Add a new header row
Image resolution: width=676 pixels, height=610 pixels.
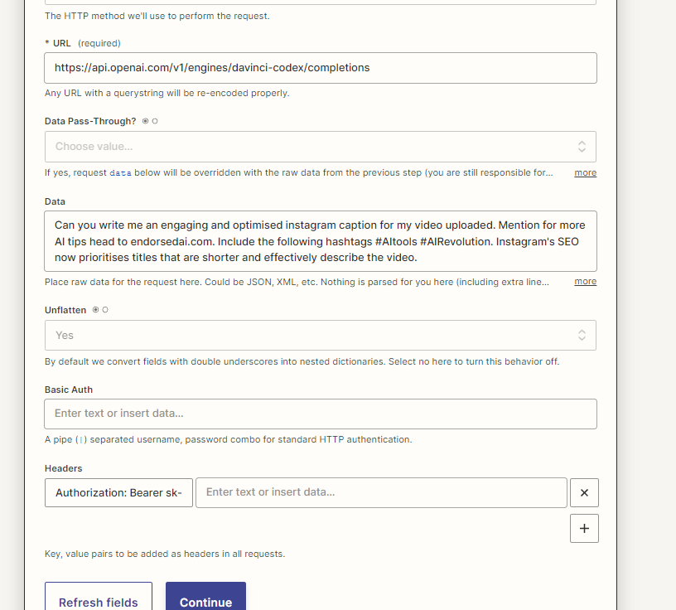coord(584,528)
